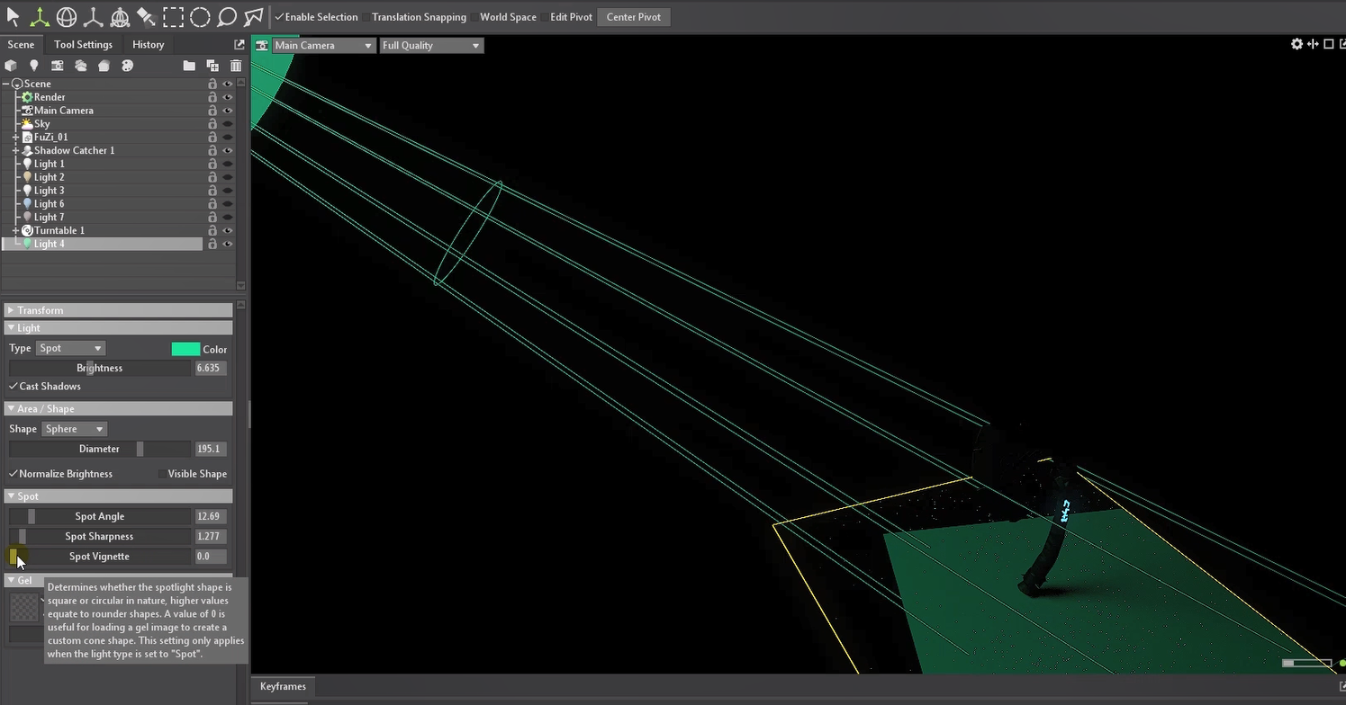Open the green light Color swatch
The image size is (1346, 705).
click(185, 349)
